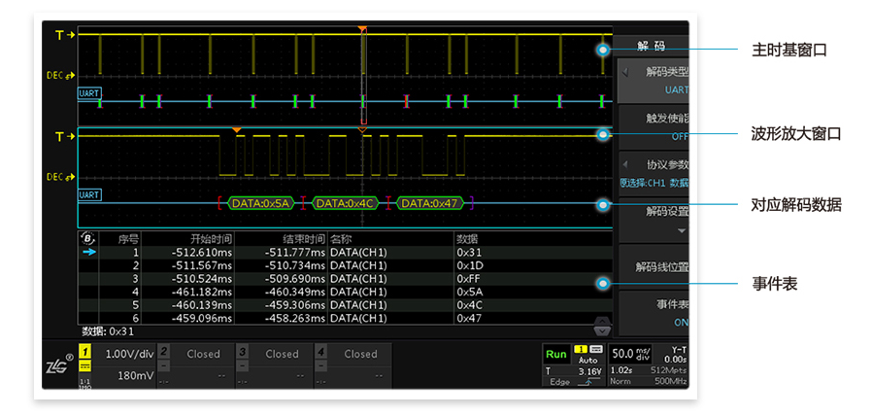Select event row 1 with data 0x31
The image size is (872, 416).
pos(345,253)
